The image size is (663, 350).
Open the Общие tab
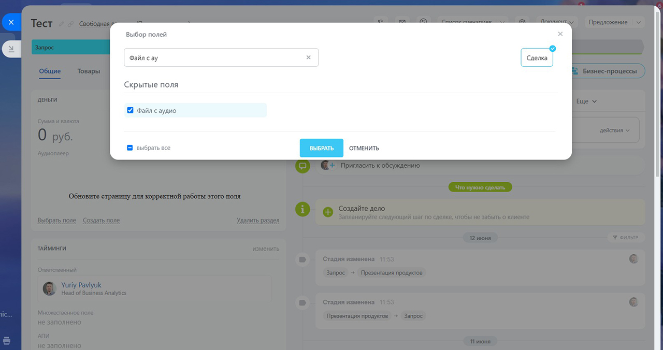(x=50, y=71)
